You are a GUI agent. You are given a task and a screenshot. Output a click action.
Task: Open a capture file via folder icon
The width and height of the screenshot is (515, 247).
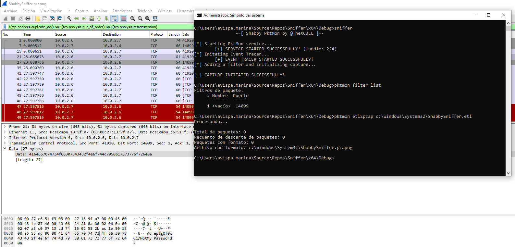37,19
